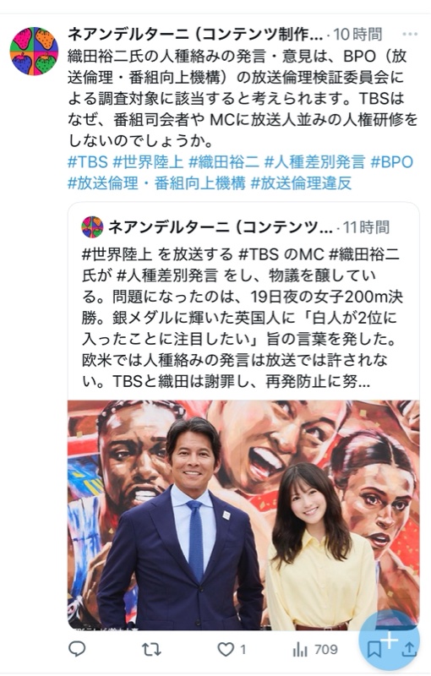Open the #織田裕二 hashtag link
Screen dimensions: 431x676
click(x=224, y=162)
